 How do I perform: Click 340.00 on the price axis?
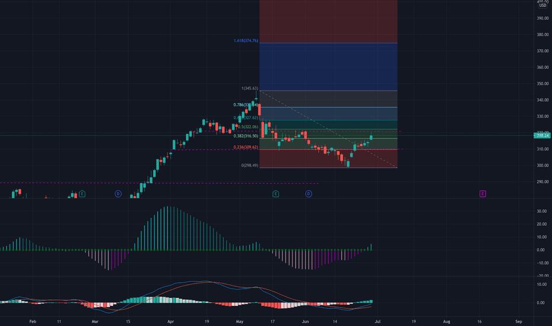pos(543,100)
